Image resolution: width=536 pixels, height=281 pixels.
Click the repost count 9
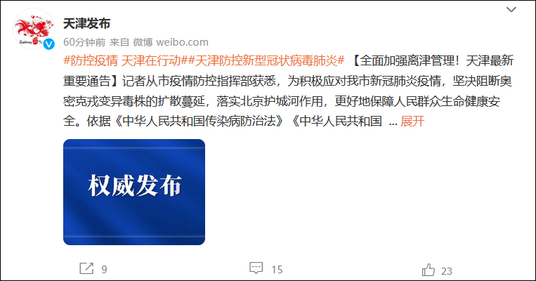click(104, 270)
